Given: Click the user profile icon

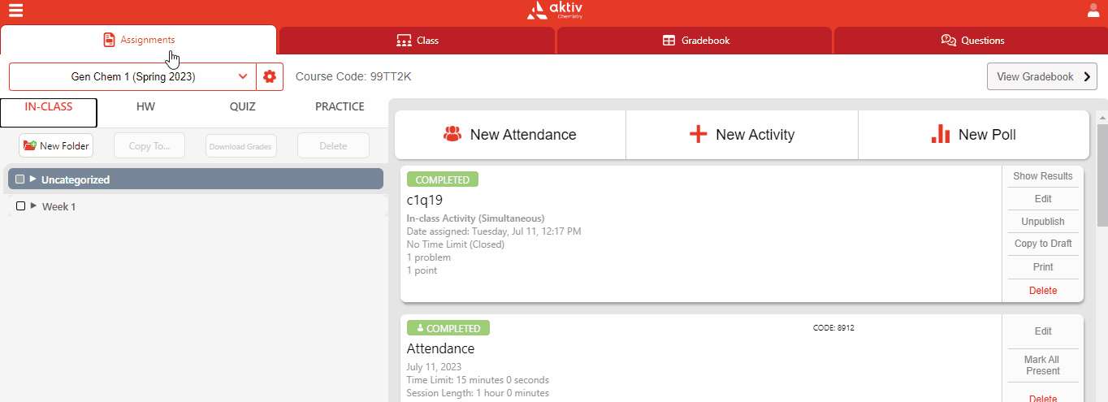Looking at the screenshot, I should pyautogui.click(x=1093, y=11).
